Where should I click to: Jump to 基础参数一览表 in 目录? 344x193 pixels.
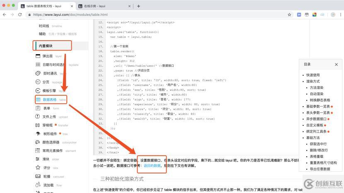[318, 106]
